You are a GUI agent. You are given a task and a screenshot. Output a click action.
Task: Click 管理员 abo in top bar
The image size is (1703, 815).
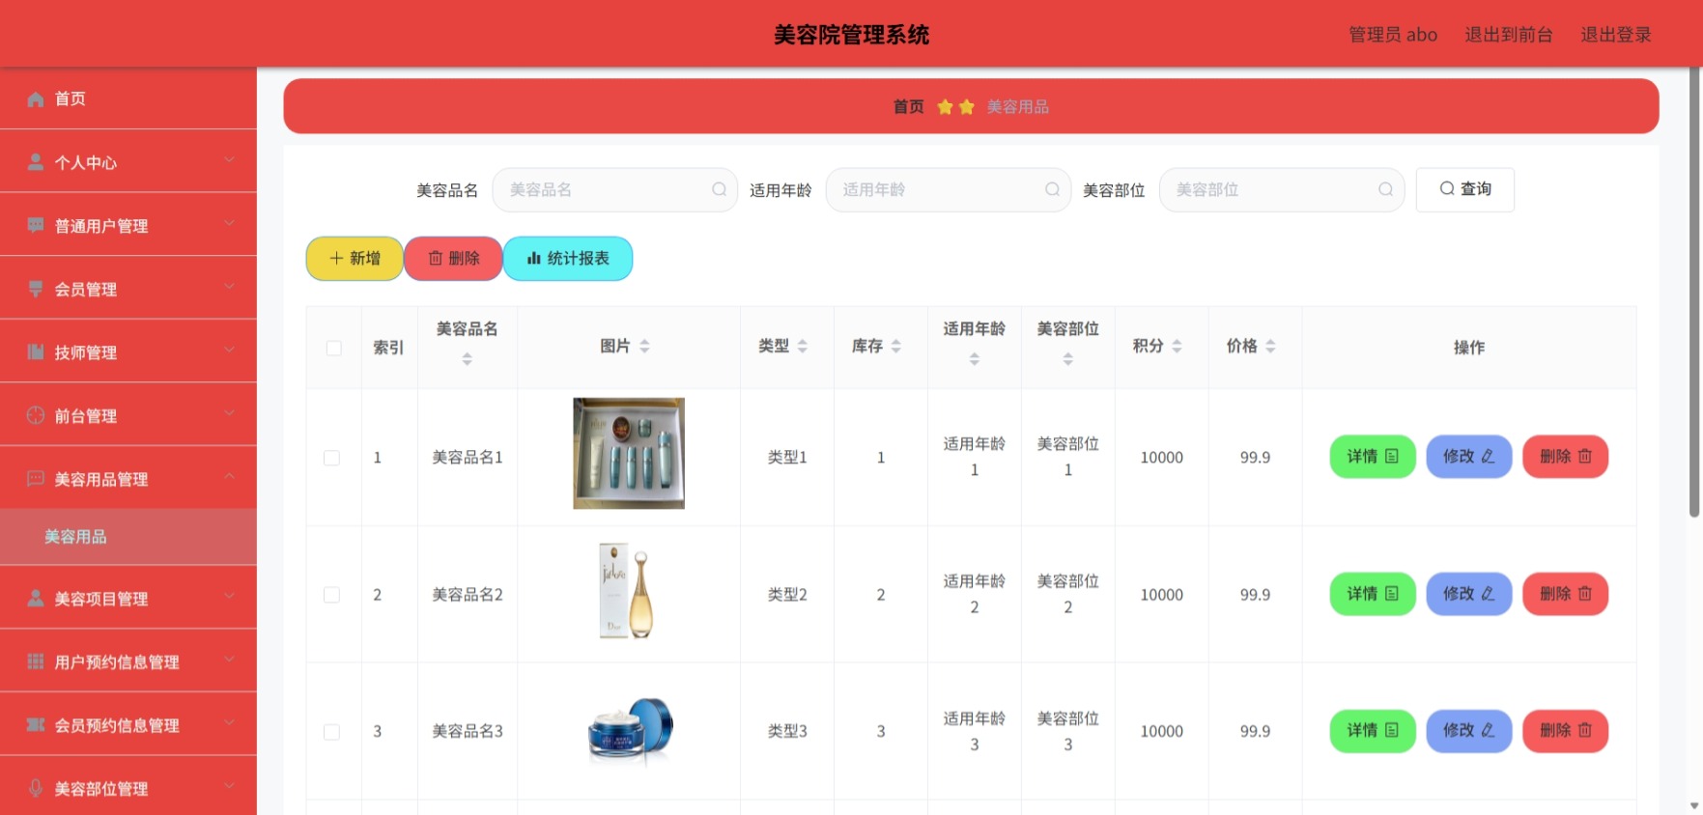pyautogui.click(x=1393, y=35)
